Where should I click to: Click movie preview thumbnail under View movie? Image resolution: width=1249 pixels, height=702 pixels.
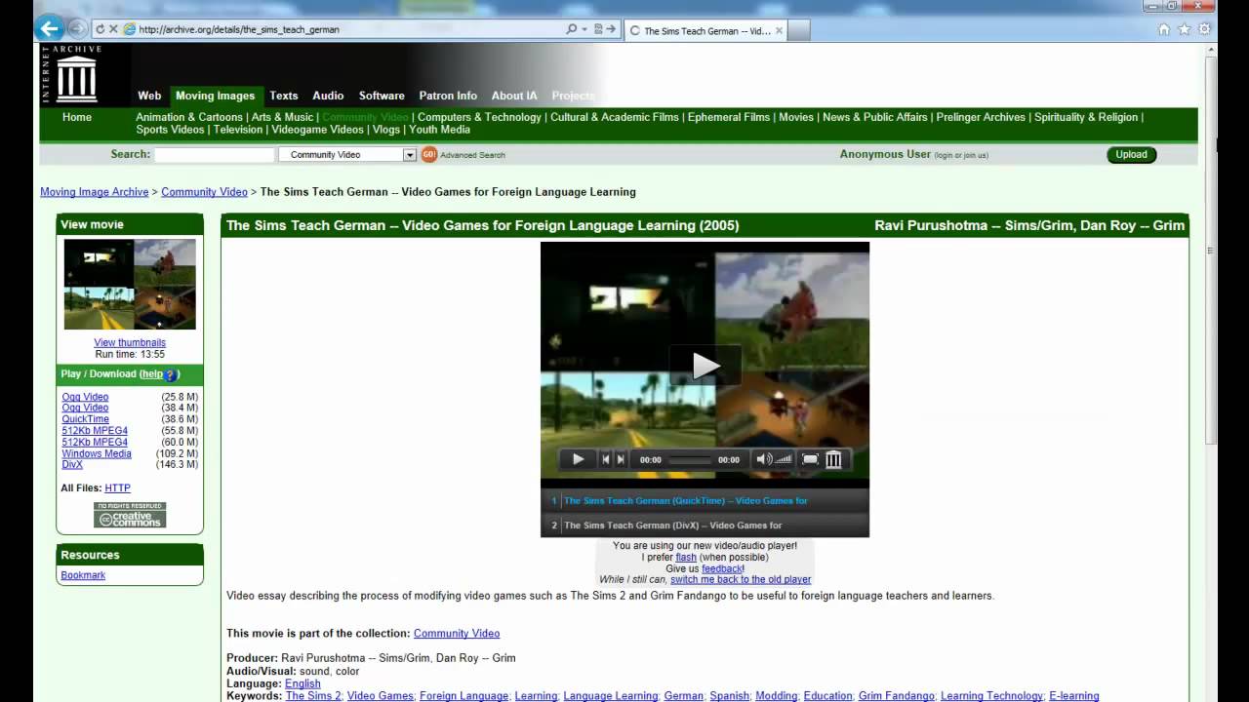click(x=130, y=284)
